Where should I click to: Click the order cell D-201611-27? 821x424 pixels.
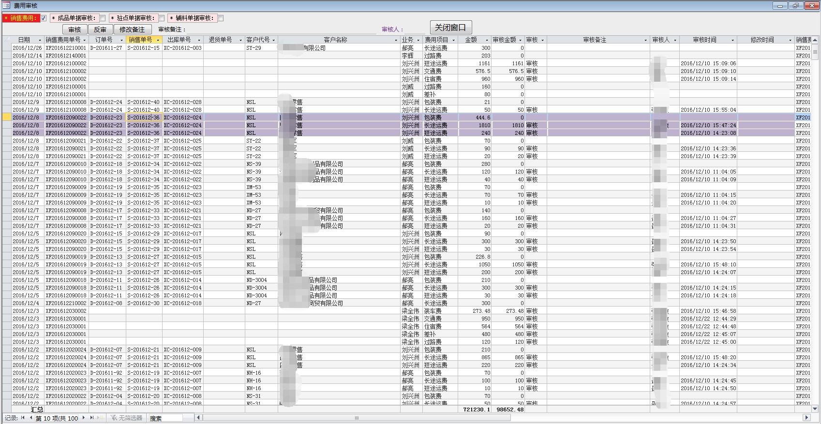click(x=107, y=48)
